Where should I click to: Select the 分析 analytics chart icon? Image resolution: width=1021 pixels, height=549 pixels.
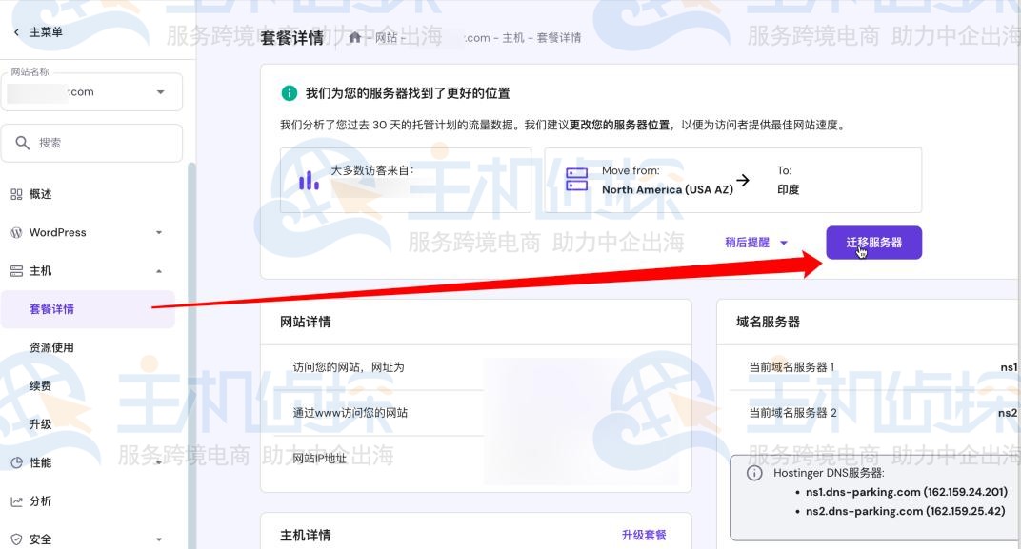(x=16, y=500)
